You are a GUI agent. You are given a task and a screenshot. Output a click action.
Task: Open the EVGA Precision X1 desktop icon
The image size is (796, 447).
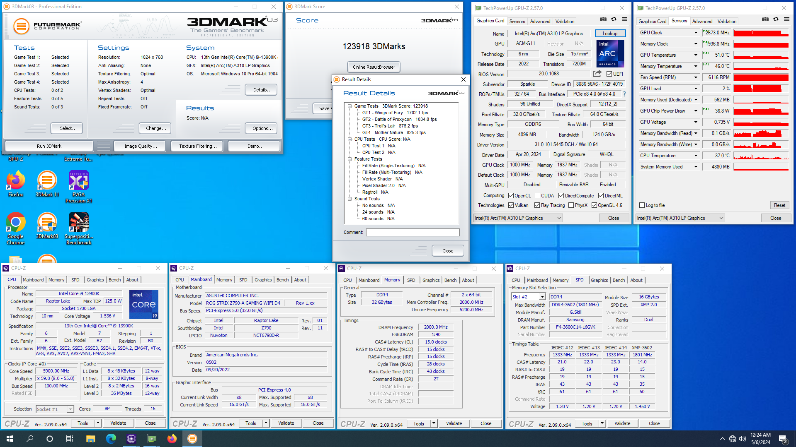(x=79, y=187)
